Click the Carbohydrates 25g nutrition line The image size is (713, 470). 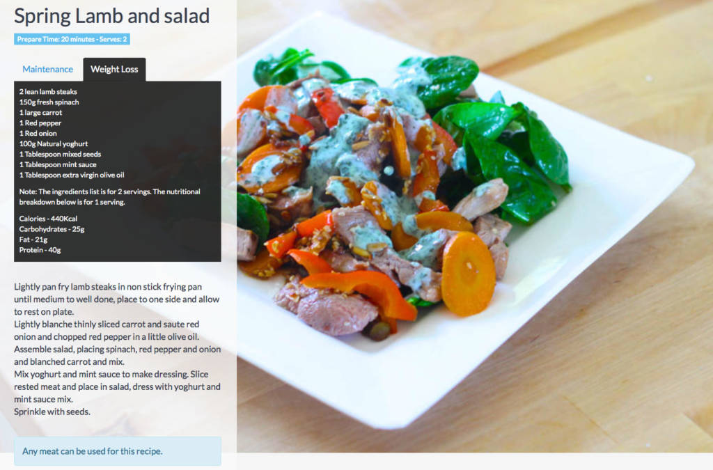[x=52, y=229]
